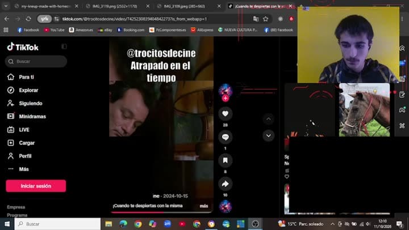Open File Explorer from the taskbar

[x=108, y=224]
